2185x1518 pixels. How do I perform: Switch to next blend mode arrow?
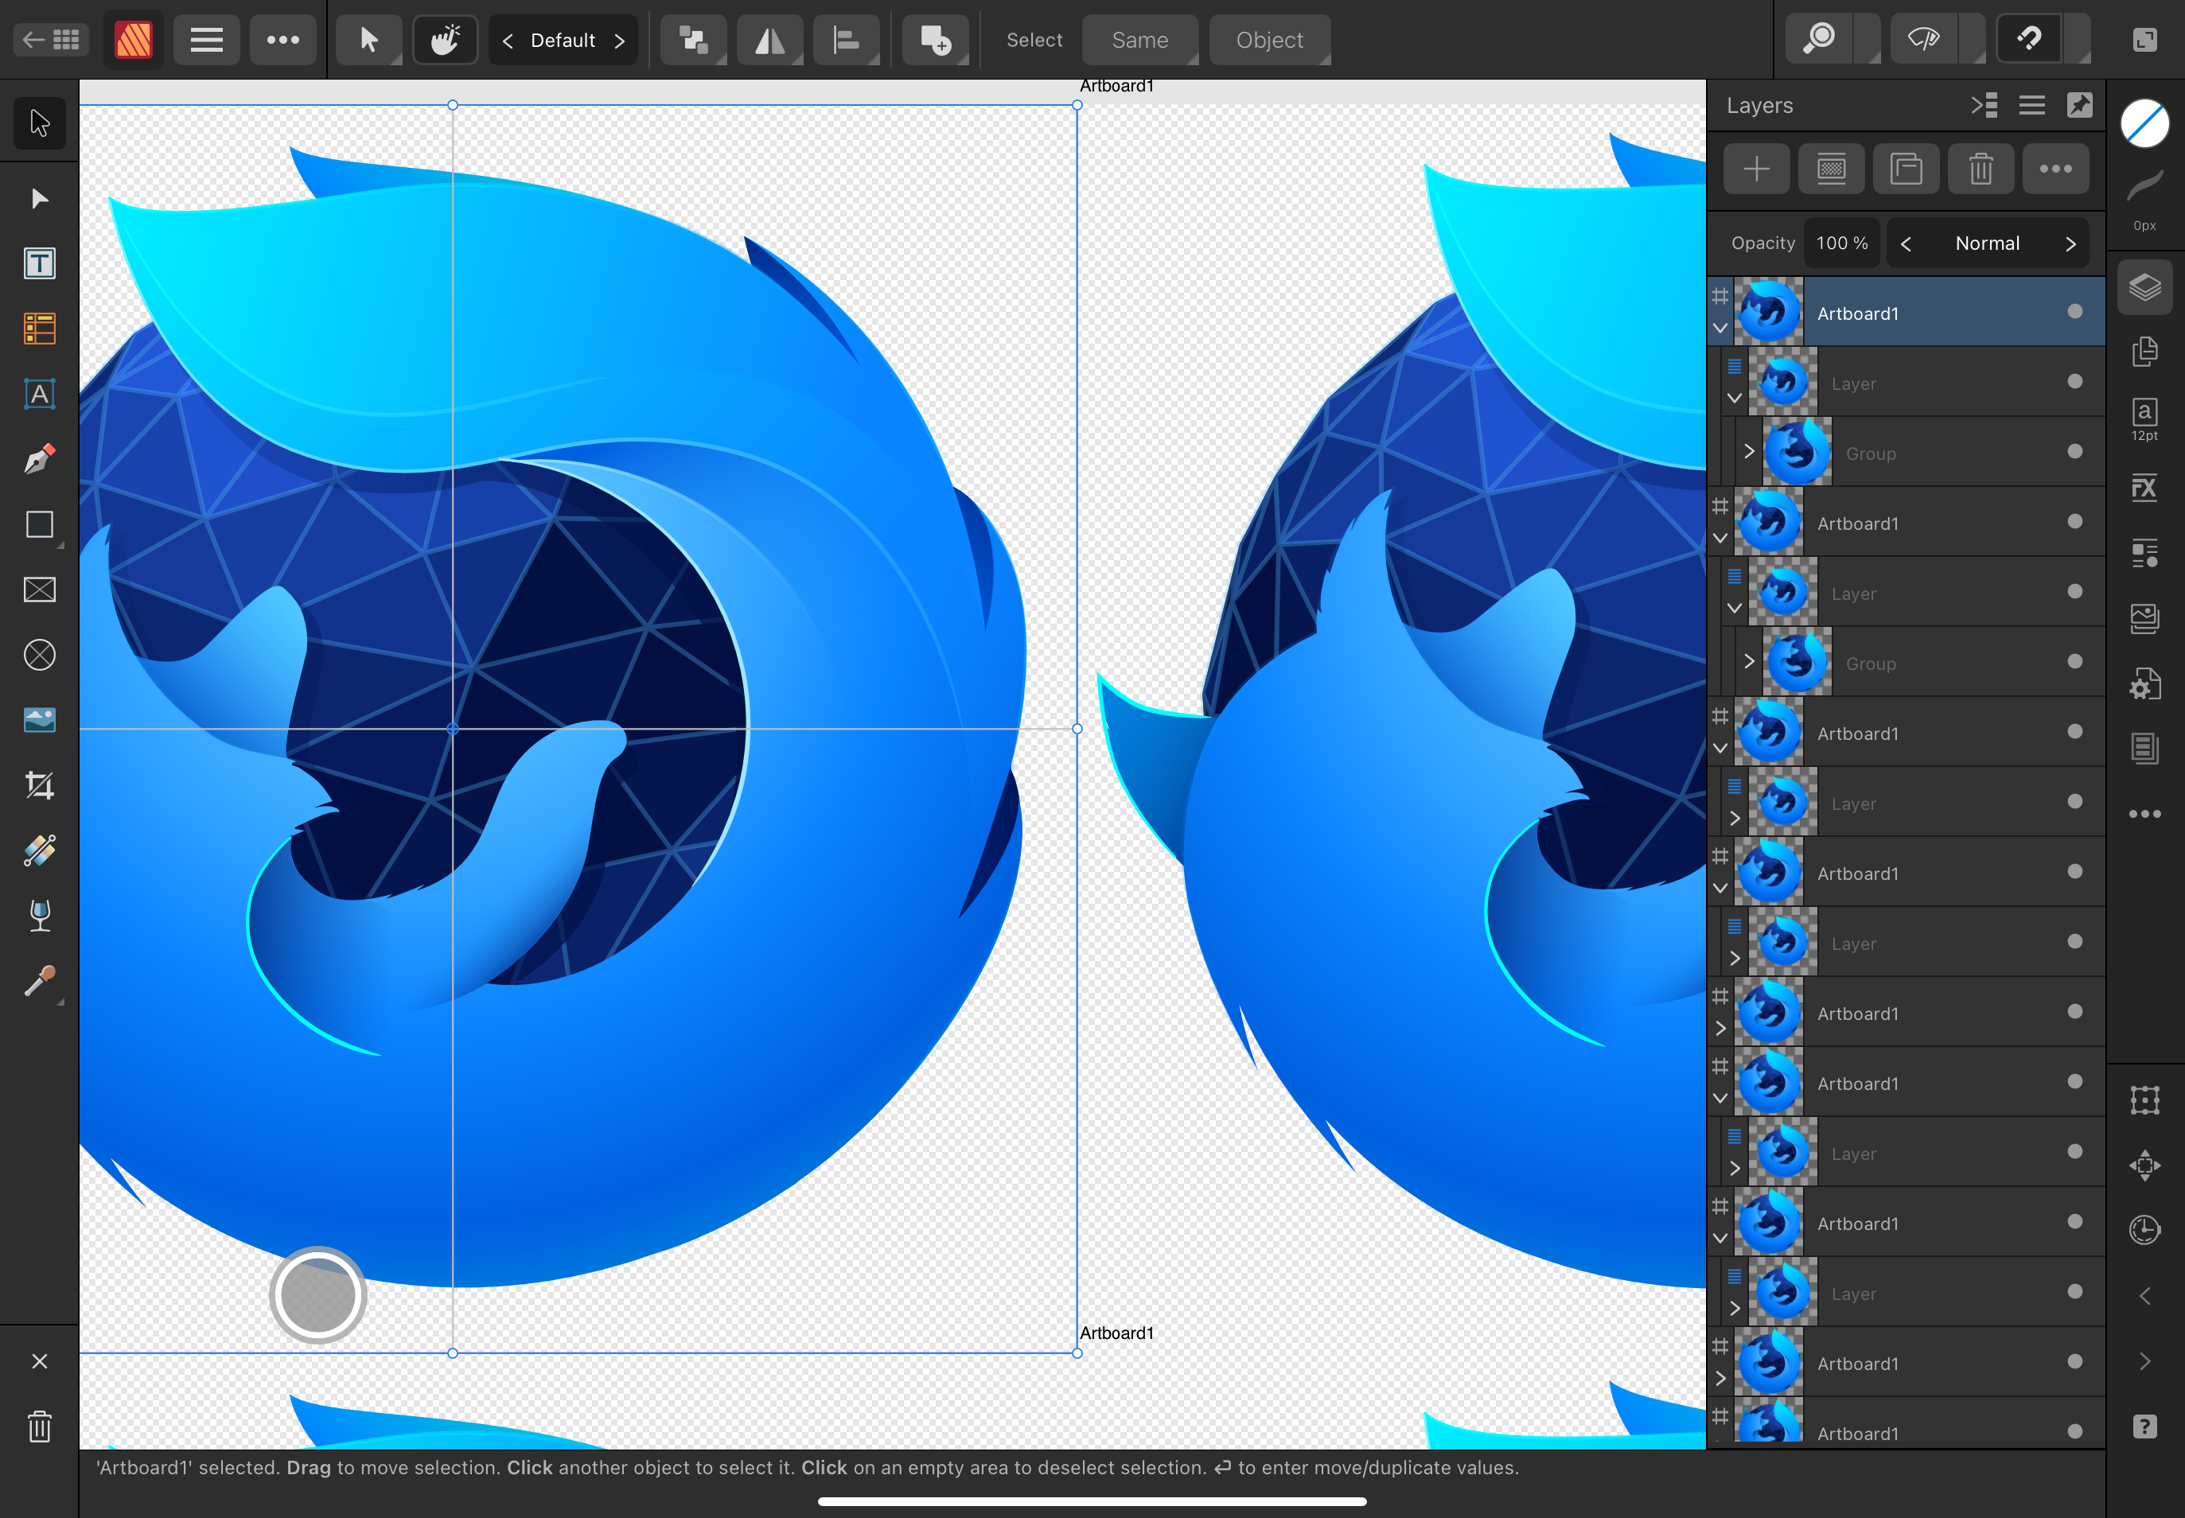point(2070,243)
